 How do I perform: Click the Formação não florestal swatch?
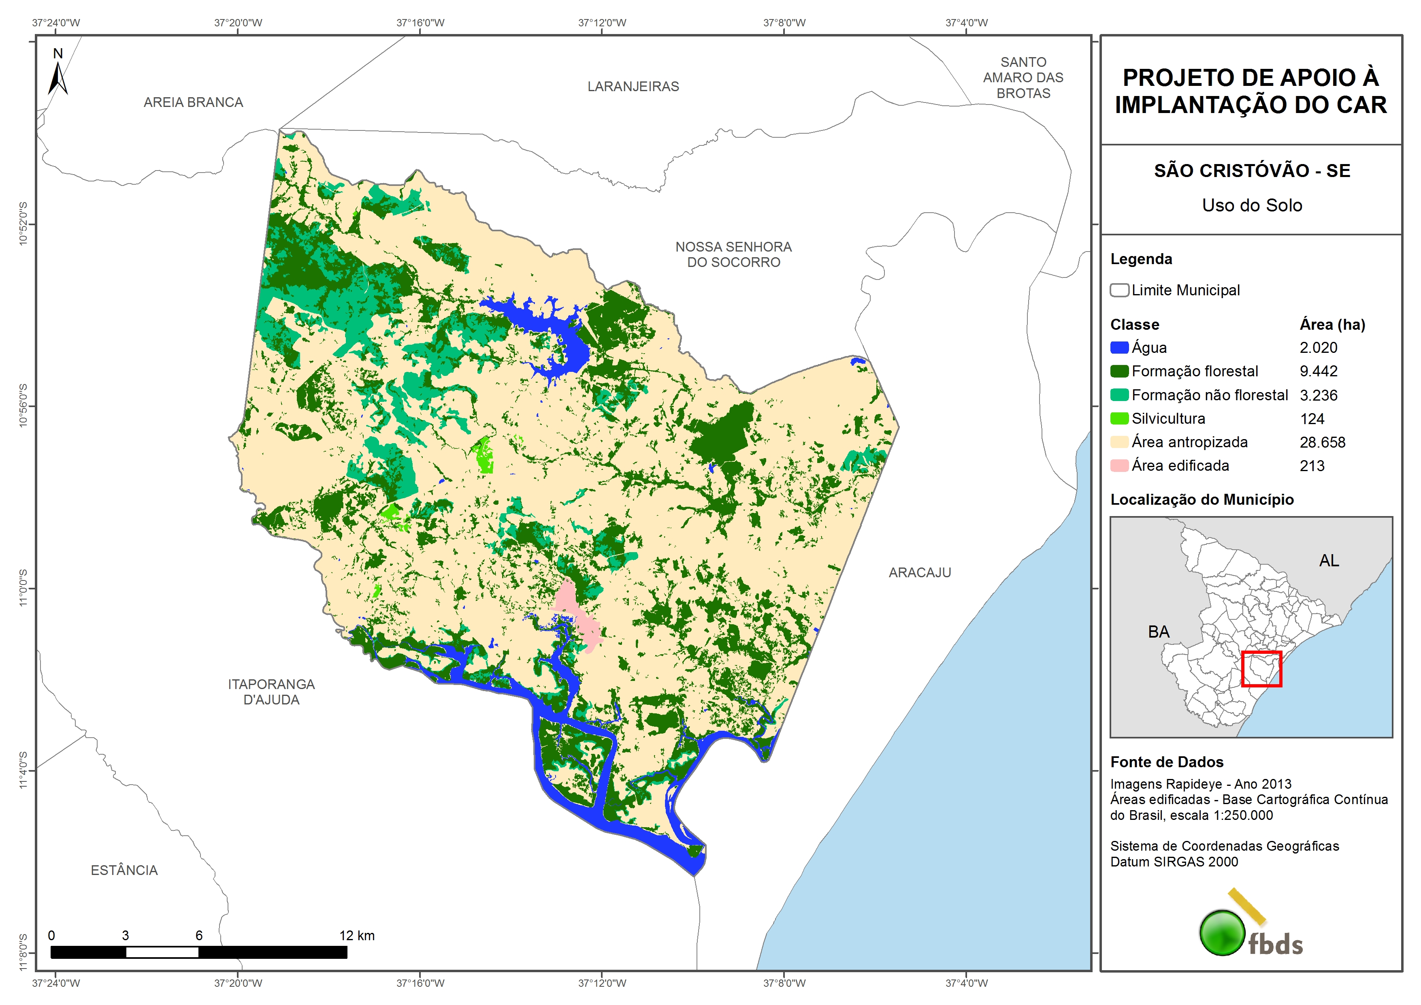tap(1119, 395)
